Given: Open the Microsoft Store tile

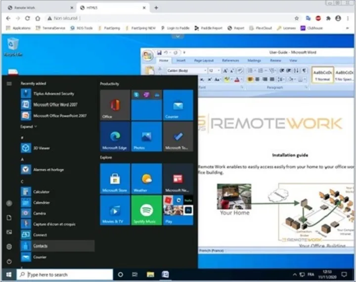Looking at the screenshot, I should pos(115,179).
